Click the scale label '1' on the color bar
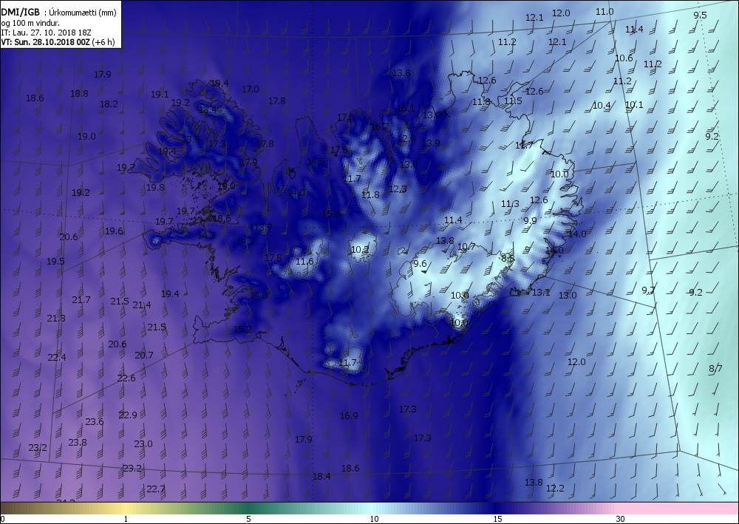Viewport: 739px width, 524px height. click(126, 519)
